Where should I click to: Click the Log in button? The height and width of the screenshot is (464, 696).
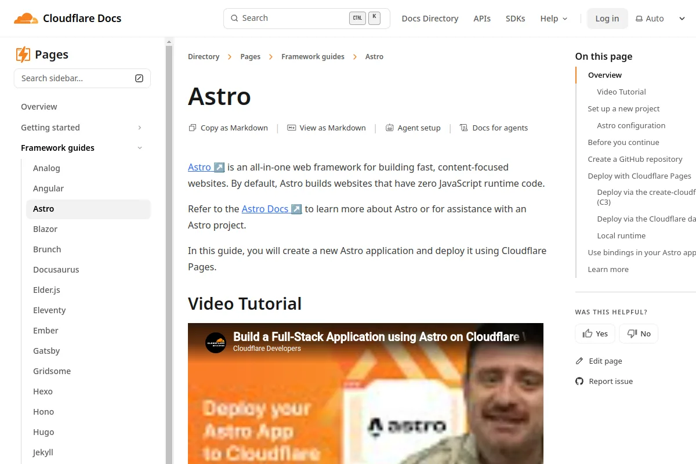(x=607, y=19)
